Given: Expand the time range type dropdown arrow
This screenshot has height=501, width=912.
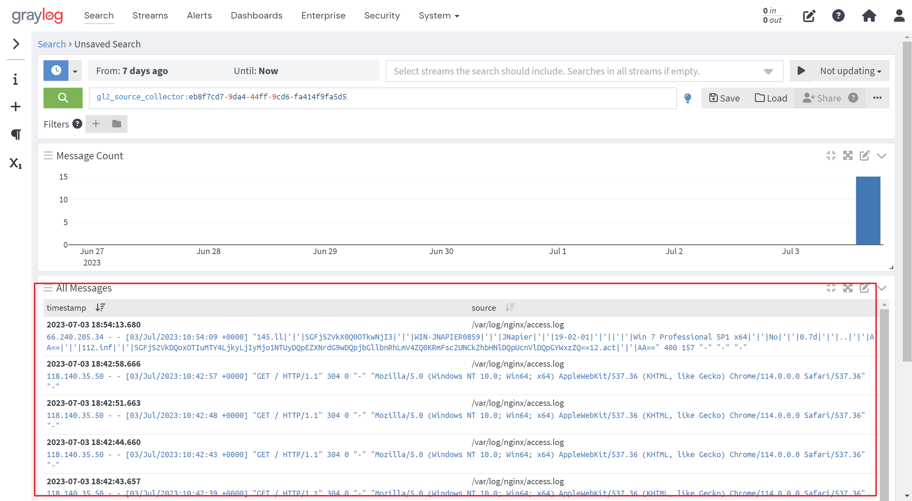Looking at the screenshot, I should [75, 71].
